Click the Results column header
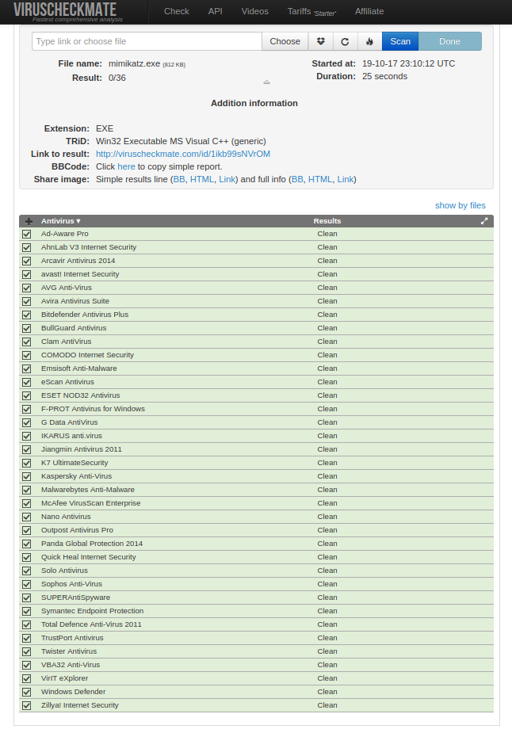This screenshot has height=733, width=512. tap(327, 221)
